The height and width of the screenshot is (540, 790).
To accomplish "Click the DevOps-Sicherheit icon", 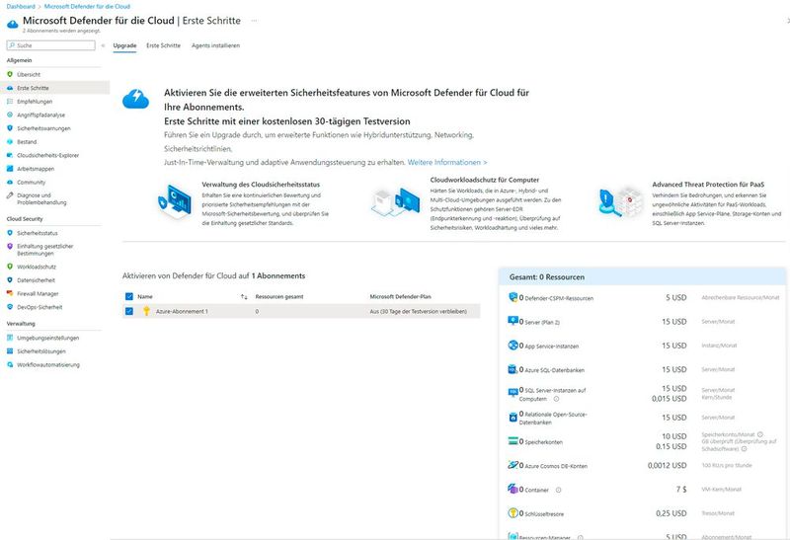I will coord(10,307).
